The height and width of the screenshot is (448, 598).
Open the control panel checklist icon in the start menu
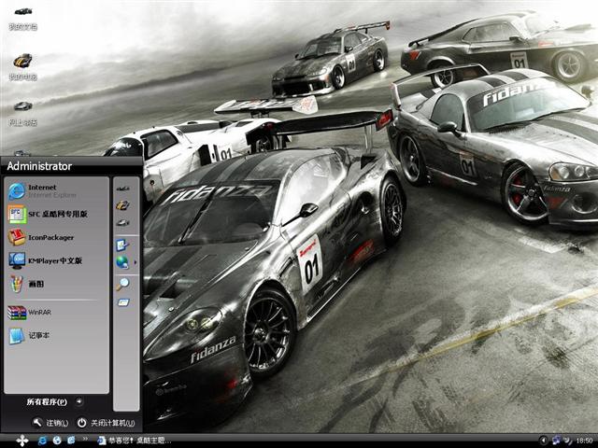122,245
